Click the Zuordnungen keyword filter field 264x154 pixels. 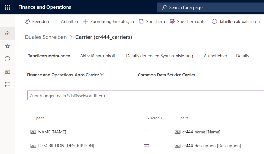145,96
